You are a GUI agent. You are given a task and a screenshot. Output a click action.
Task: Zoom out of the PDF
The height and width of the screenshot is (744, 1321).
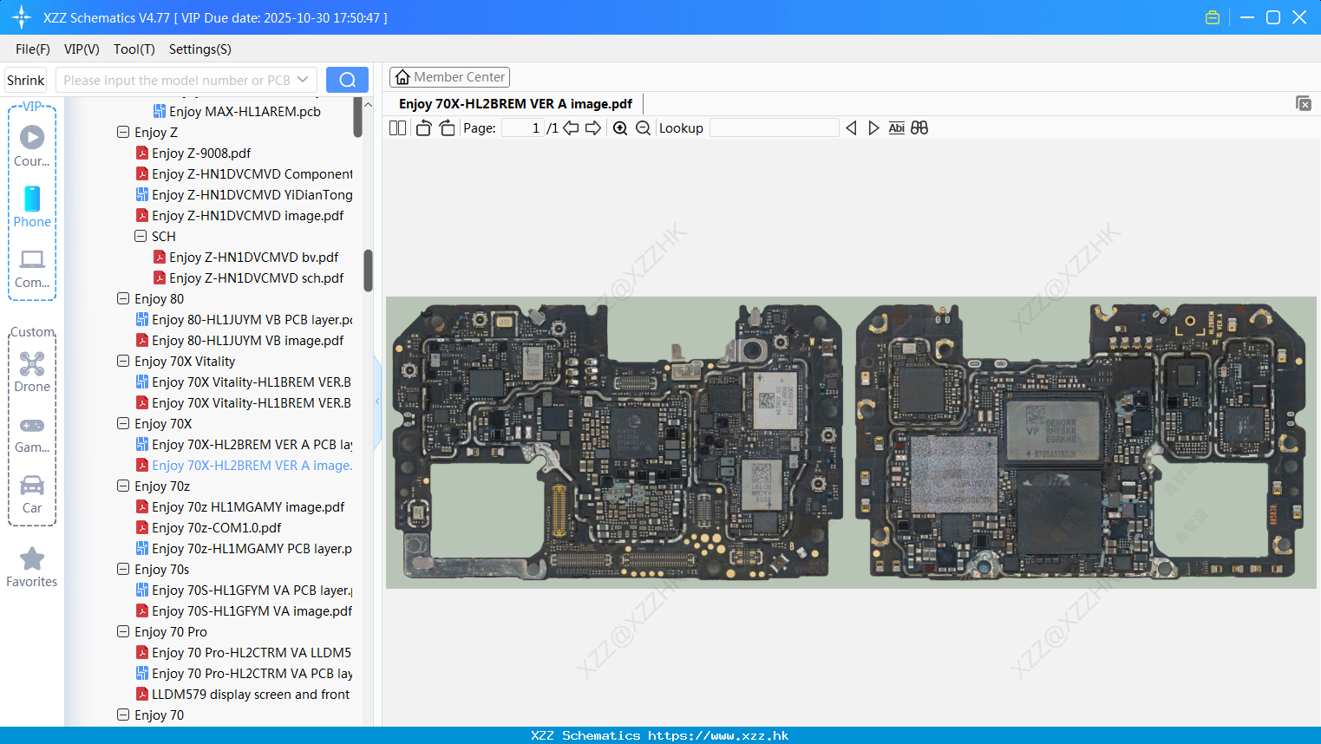click(x=643, y=127)
